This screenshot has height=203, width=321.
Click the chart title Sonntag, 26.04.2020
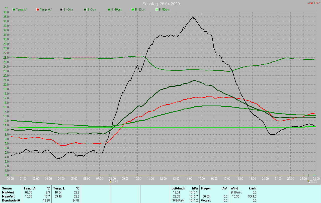click(161, 4)
